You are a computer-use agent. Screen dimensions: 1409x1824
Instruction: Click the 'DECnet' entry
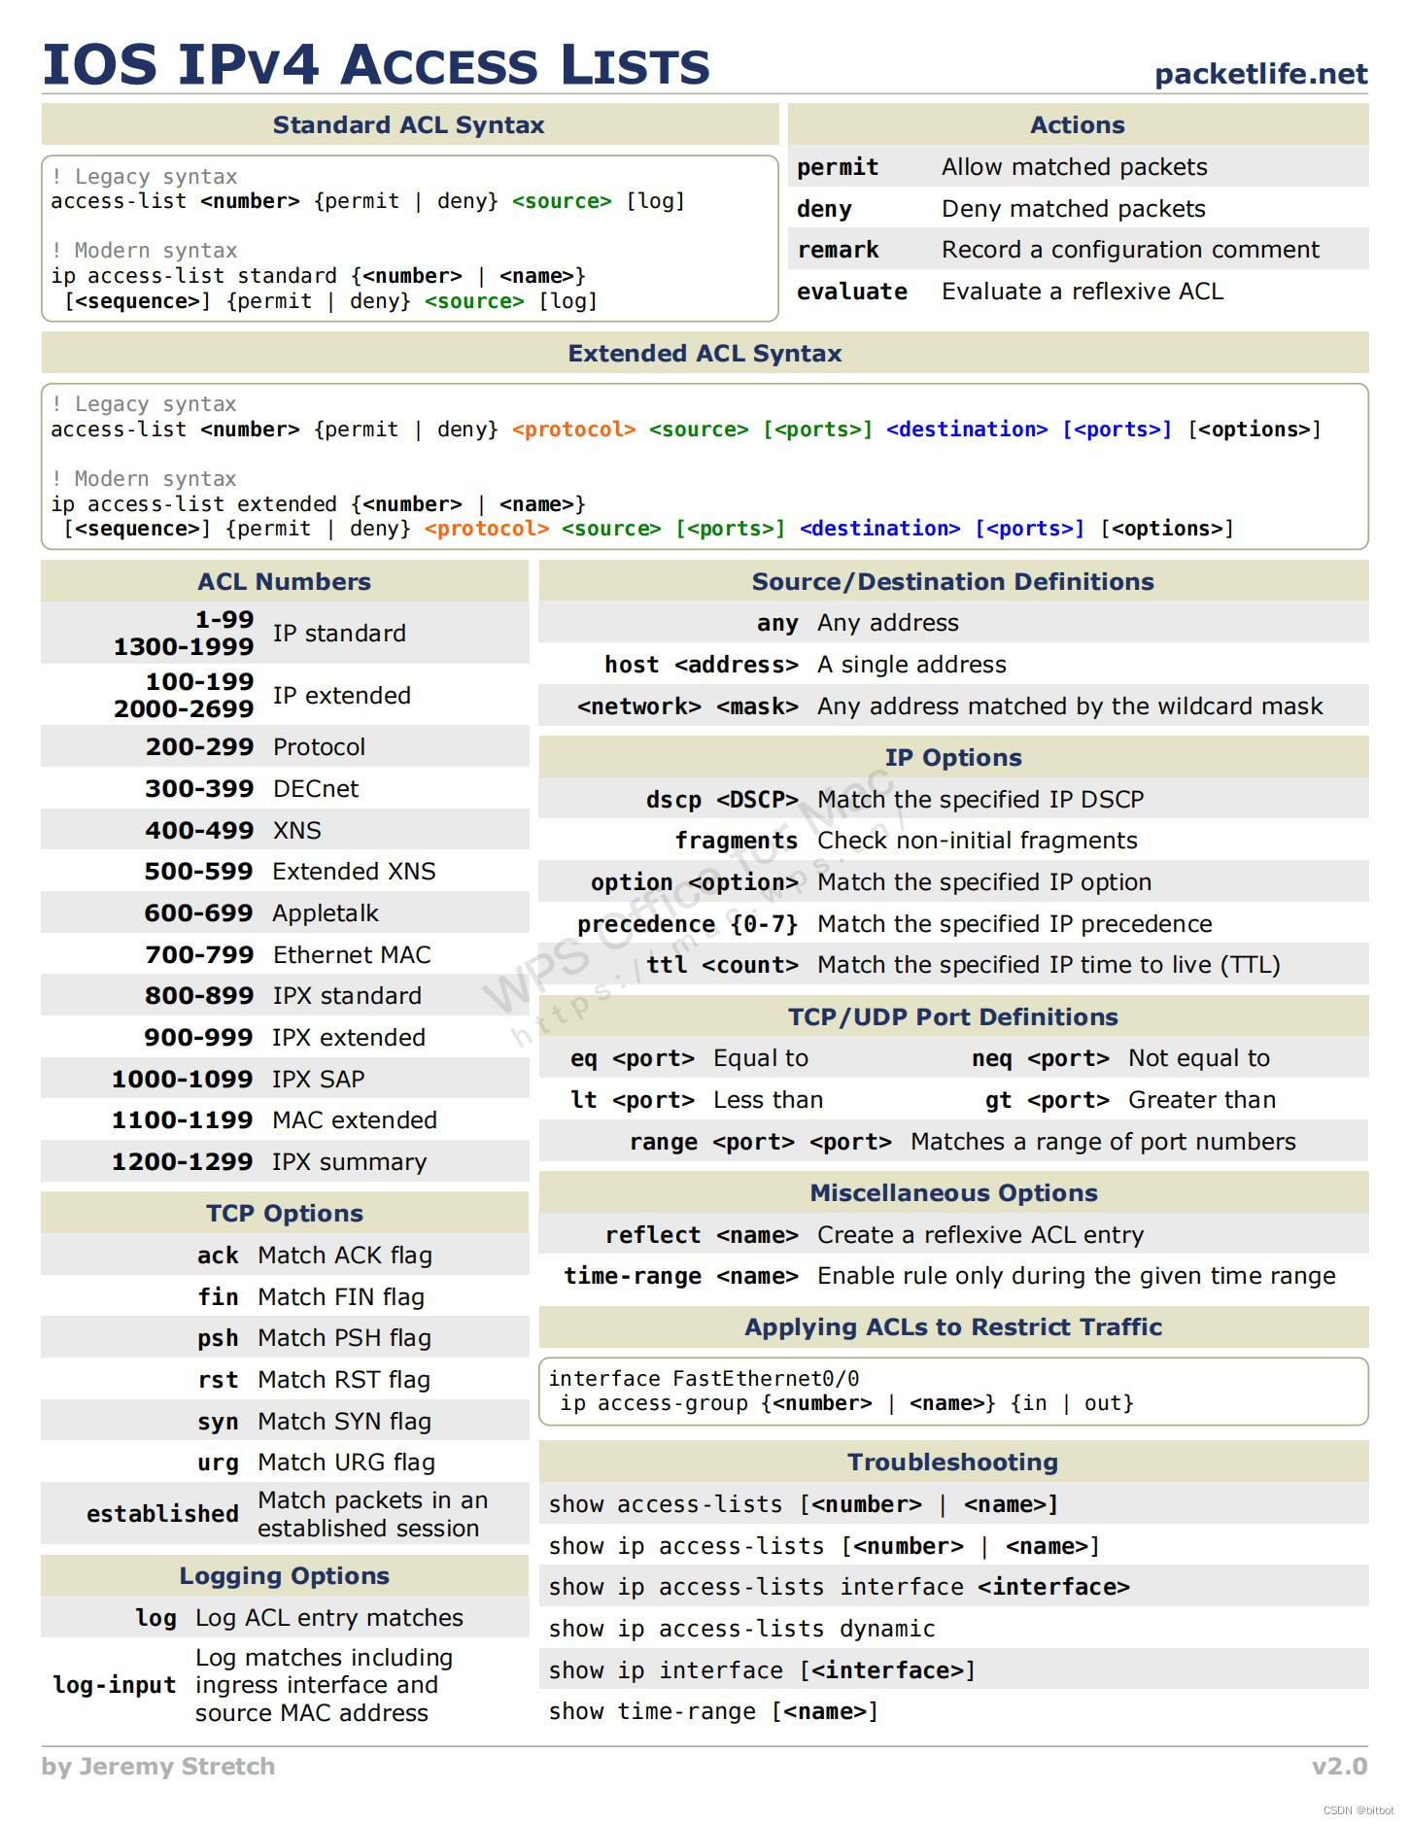point(316,788)
